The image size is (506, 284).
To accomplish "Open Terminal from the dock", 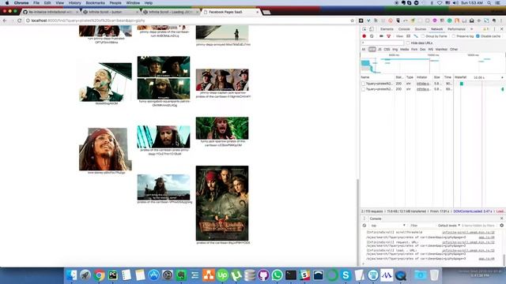I will coord(291,275).
